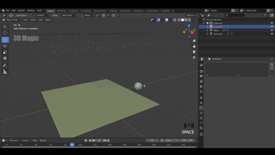Select the Icosphere row in outliner

(237, 27)
